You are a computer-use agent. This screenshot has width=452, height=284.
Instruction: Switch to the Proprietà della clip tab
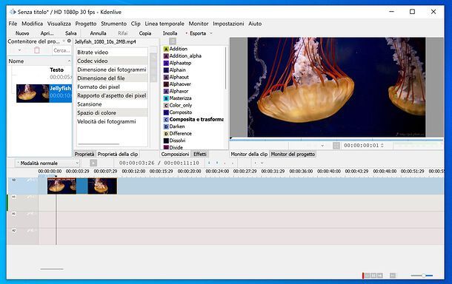pyautogui.click(x=118, y=155)
